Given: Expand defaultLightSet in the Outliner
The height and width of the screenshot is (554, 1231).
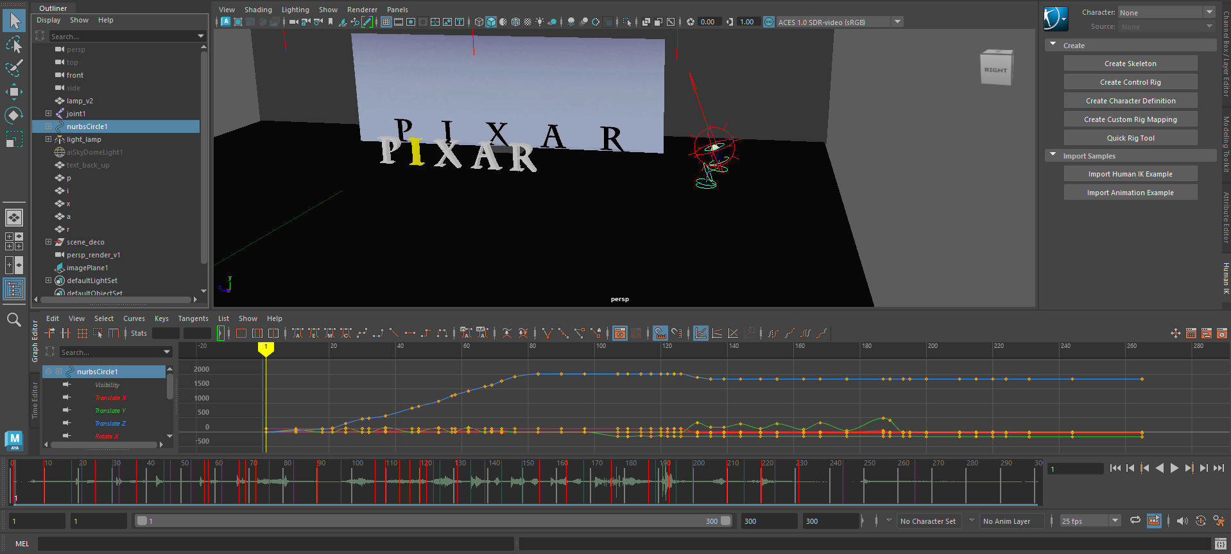Looking at the screenshot, I should tap(48, 281).
